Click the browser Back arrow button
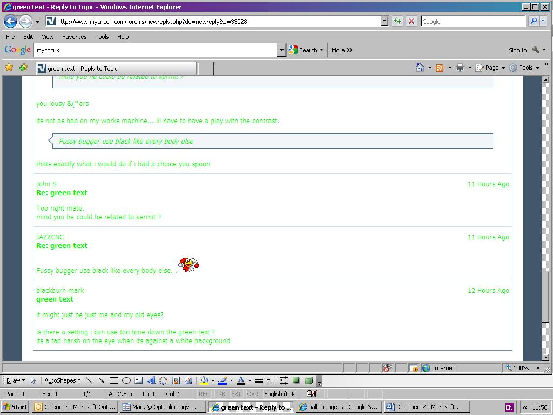The image size is (553, 415). point(10,22)
